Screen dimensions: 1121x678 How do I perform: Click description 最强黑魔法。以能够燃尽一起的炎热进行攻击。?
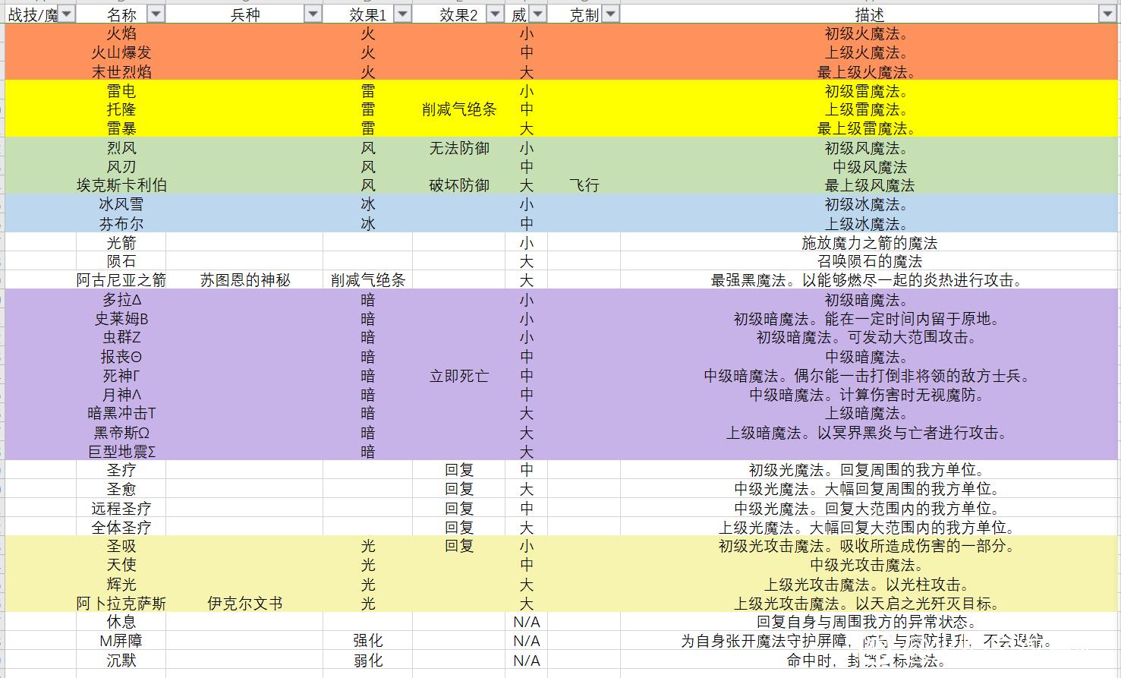[x=869, y=280]
